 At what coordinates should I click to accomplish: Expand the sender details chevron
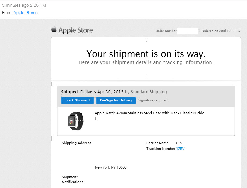[37, 12]
